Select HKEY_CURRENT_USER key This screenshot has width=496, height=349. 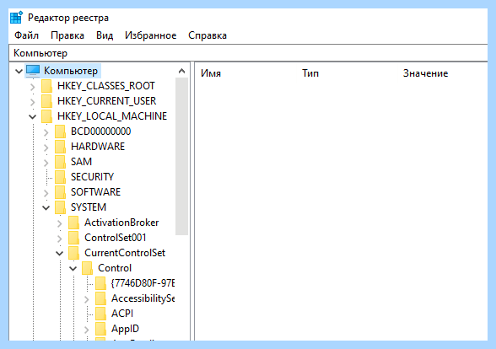106,101
